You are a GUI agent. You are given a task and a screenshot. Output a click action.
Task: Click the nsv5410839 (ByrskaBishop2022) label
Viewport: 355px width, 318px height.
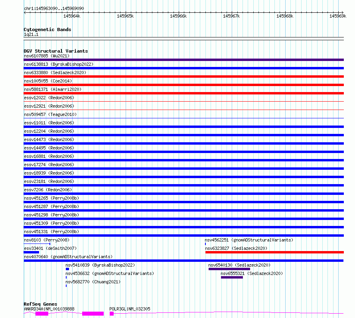pos(100,265)
